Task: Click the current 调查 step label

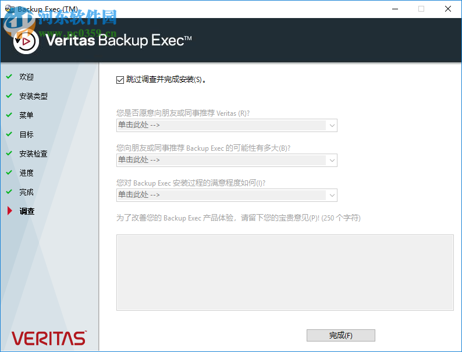Action: pyautogui.click(x=27, y=211)
